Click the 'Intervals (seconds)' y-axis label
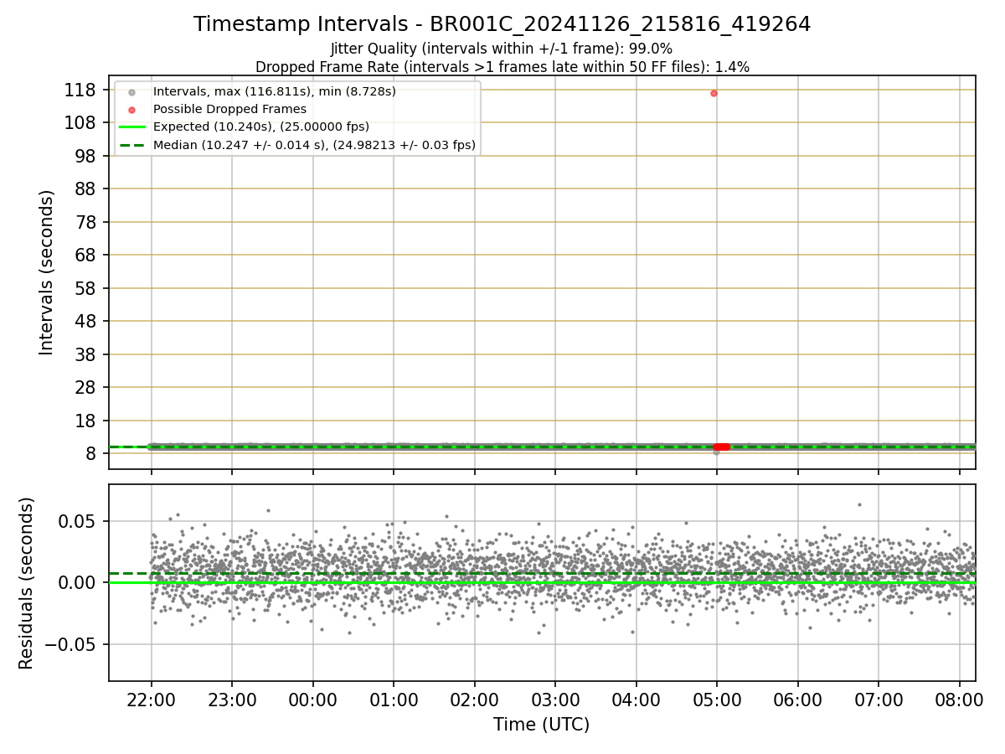This screenshot has width=1005, height=754. [x=47, y=272]
